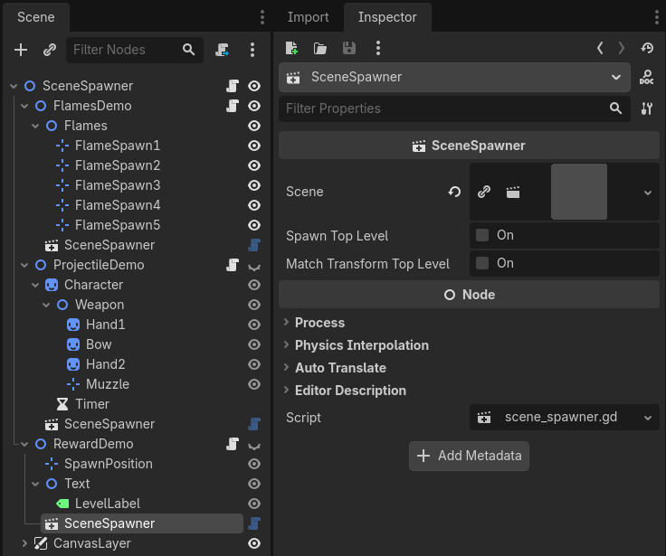Open the class documentation DOC icon
Screen dimensions: 666x556
pos(646,78)
